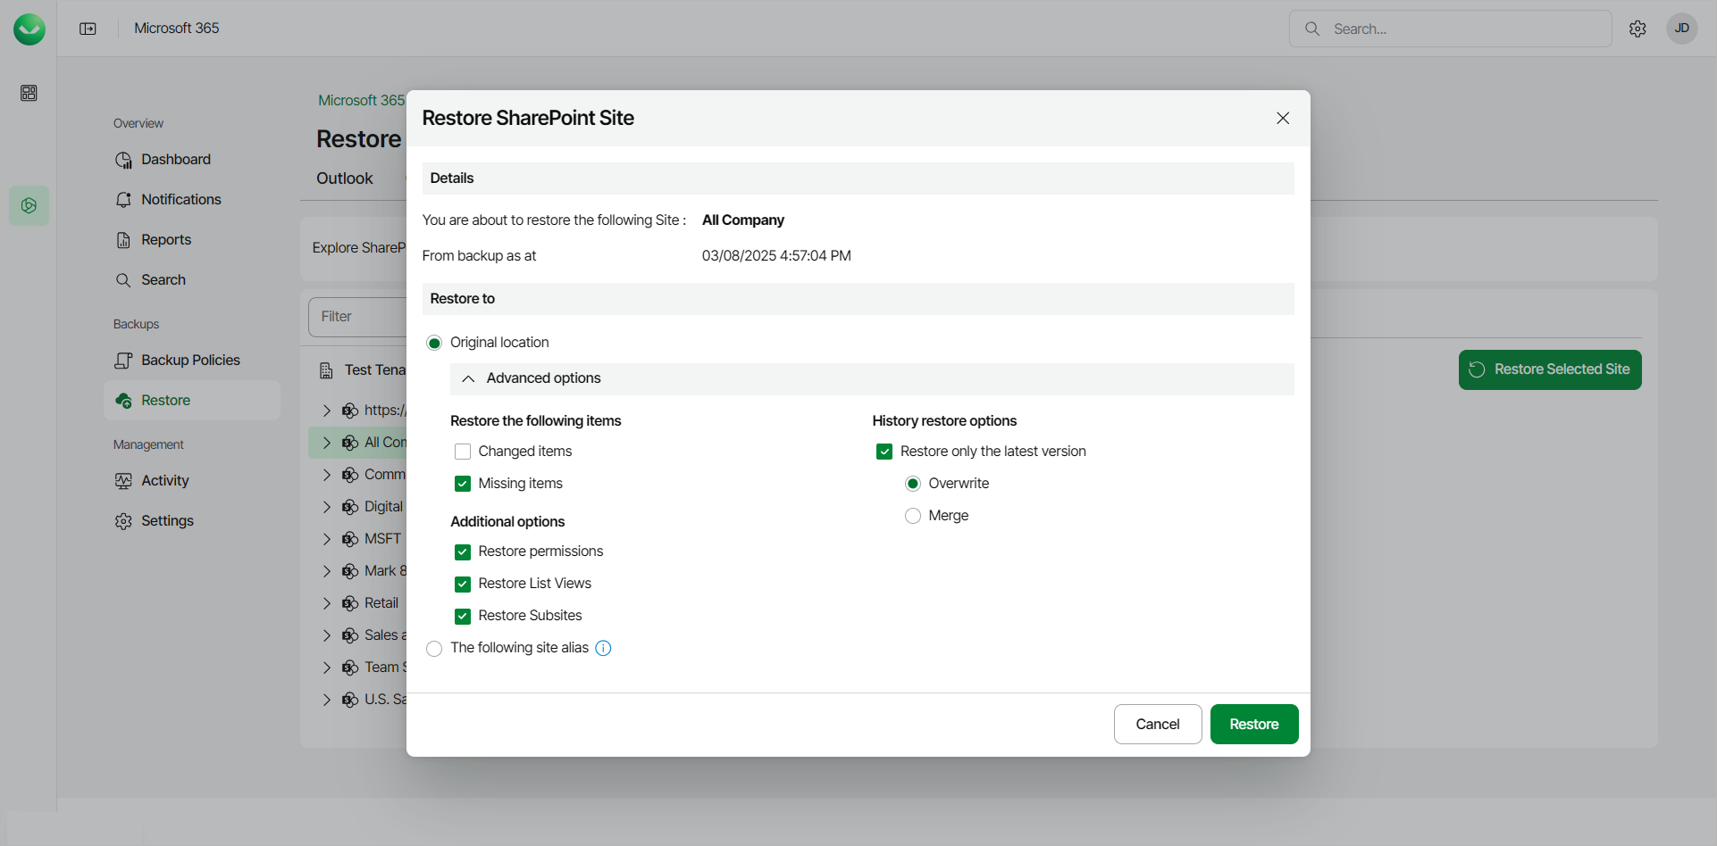Open settings gear in top bar

coord(1637,29)
